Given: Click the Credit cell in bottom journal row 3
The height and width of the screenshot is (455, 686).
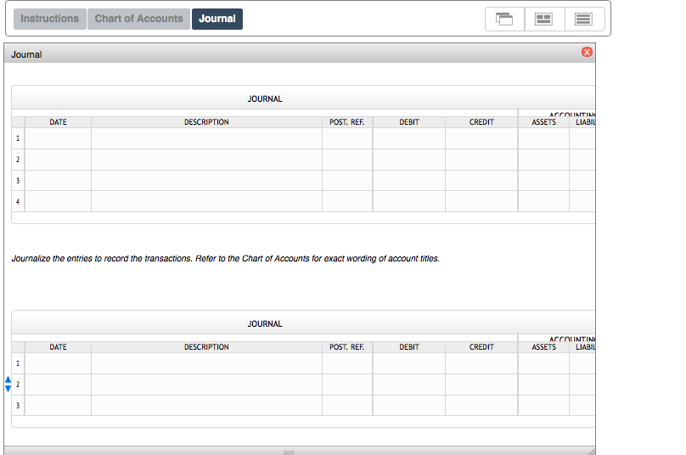Looking at the screenshot, I should click(x=481, y=406).
